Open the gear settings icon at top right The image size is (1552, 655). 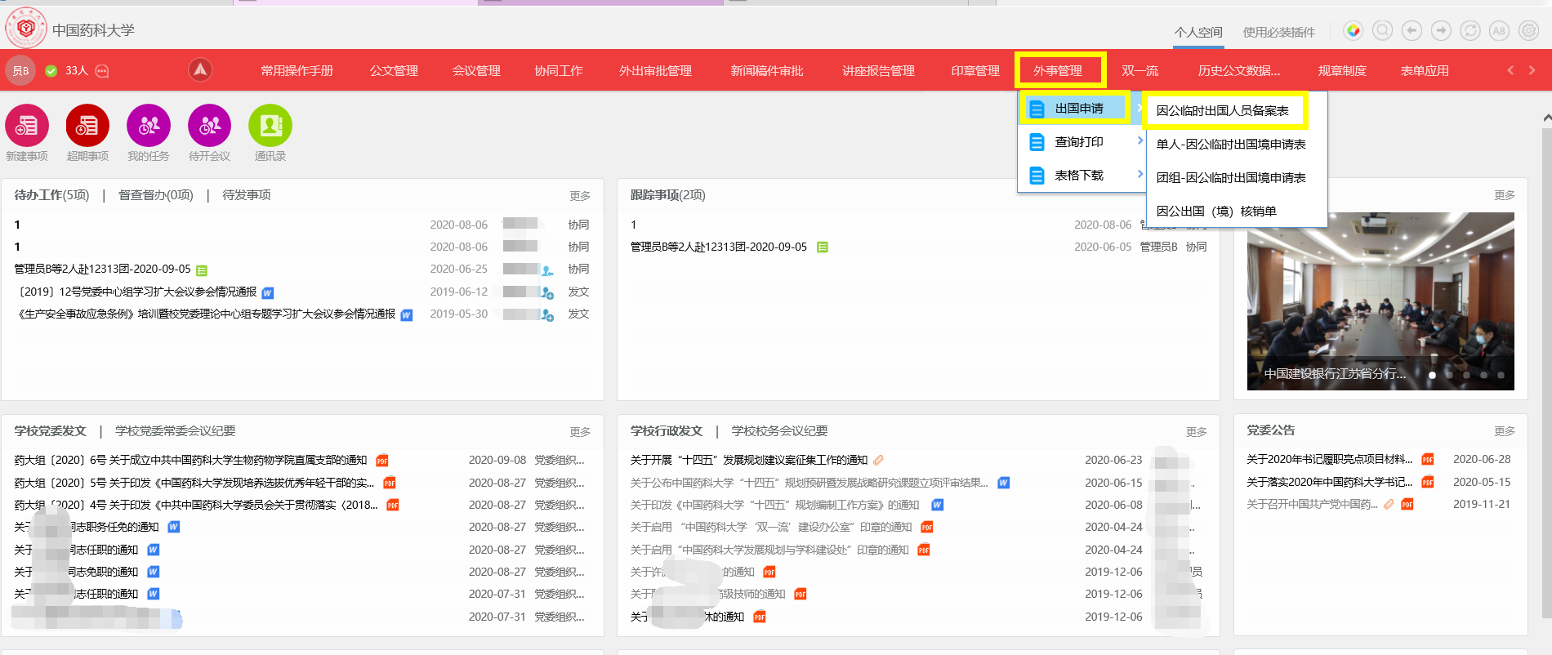pyautogui.click(x=1528, y=31)
